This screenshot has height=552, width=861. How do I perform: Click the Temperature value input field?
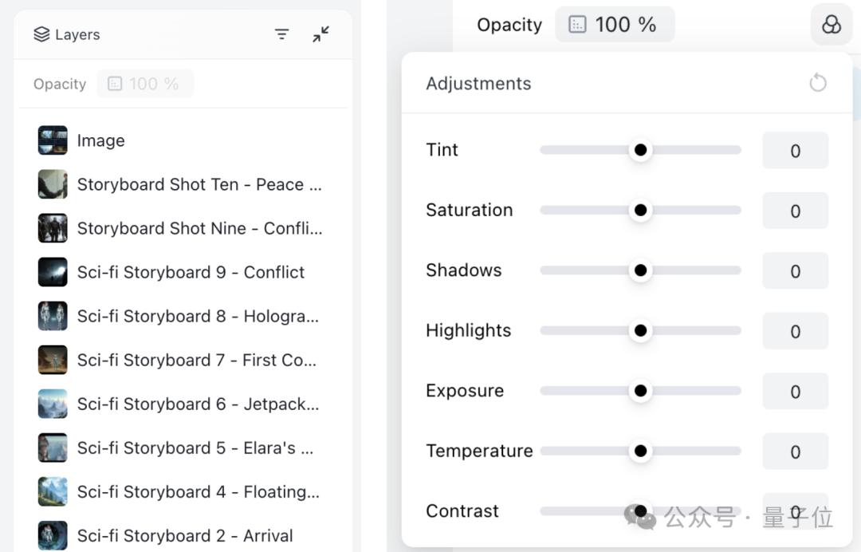point(795,451)
